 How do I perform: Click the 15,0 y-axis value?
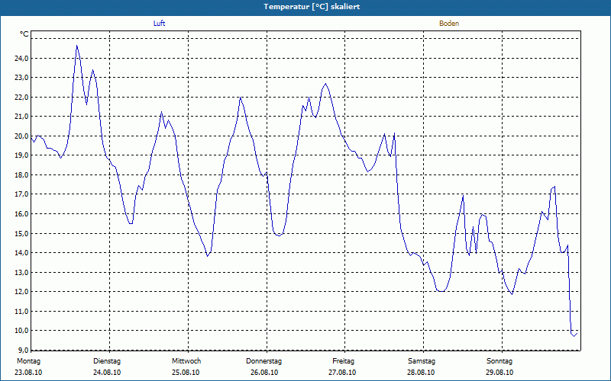(21, 233)
